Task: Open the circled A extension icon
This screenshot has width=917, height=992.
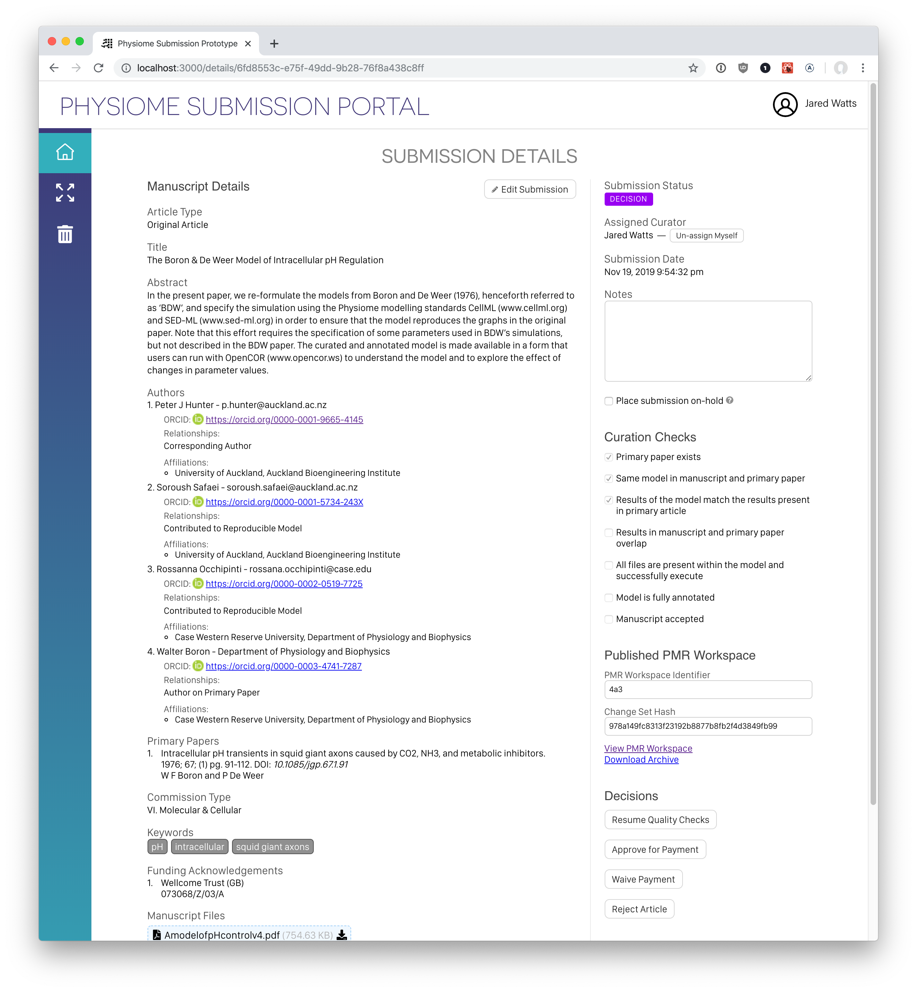Action: (x=809, y=68)
